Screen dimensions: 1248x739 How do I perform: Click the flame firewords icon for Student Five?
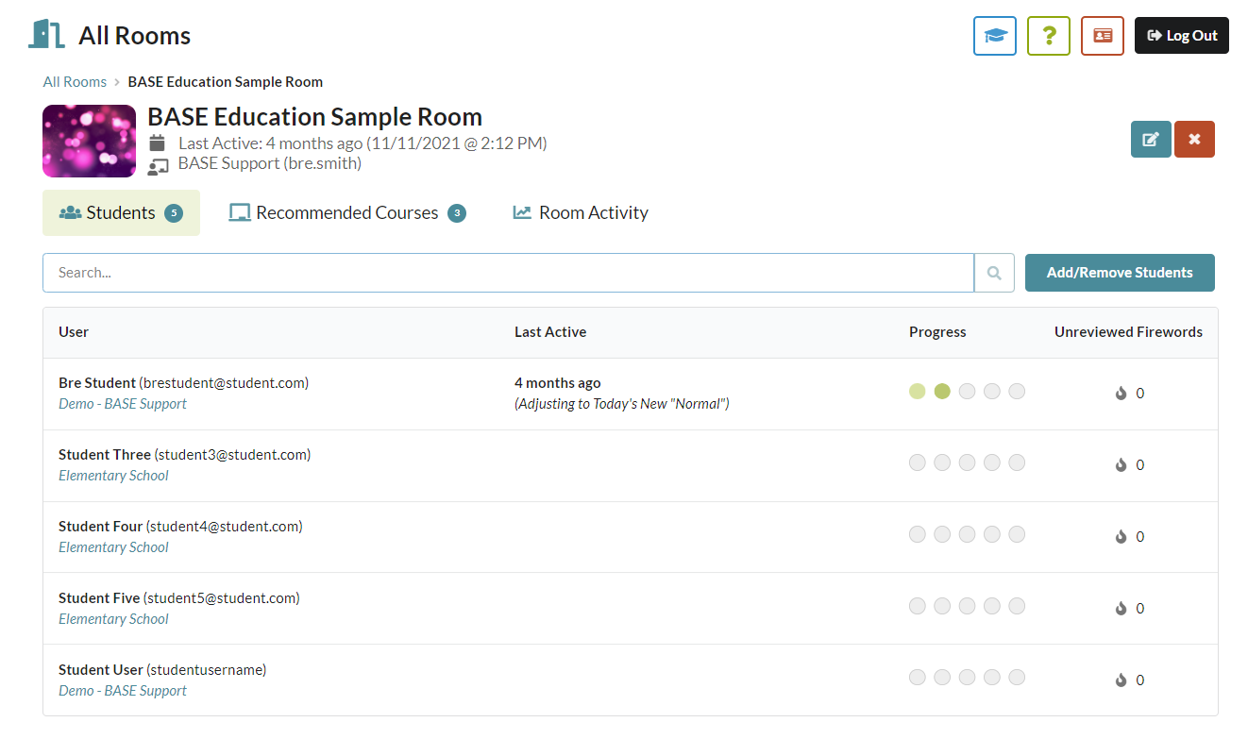coord(1122,609)
